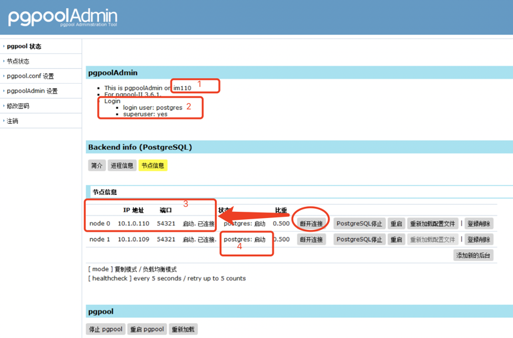
Task: Select the node 1 label
Action: click(100, 239)
